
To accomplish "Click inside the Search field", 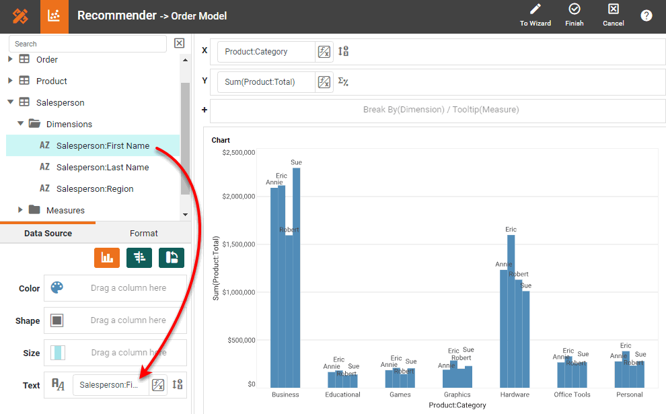I will tap(87, 43).
